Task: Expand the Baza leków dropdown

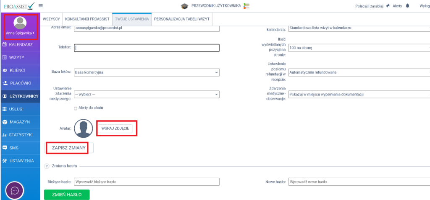Action: point(147,72)
